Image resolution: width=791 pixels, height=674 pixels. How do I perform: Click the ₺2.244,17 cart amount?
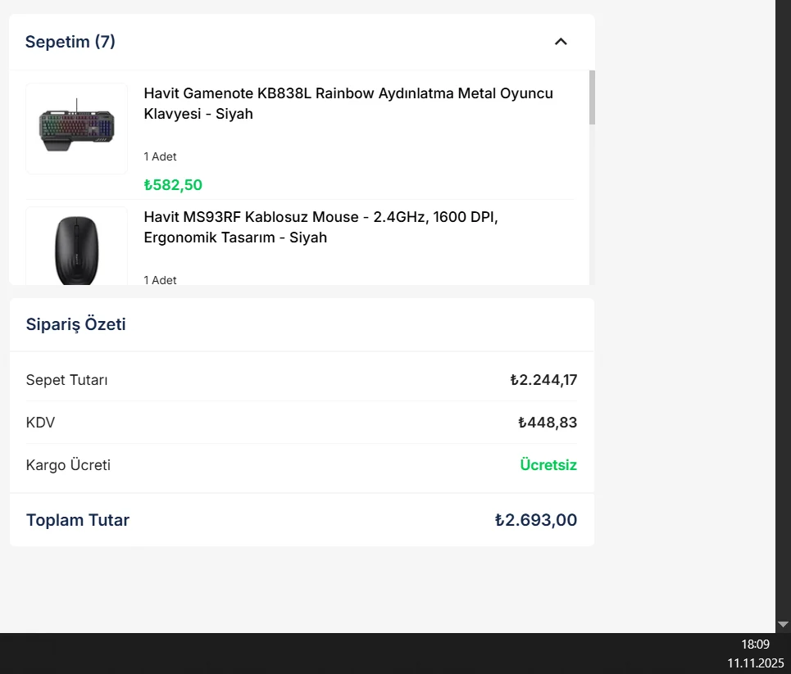[543, 380]
